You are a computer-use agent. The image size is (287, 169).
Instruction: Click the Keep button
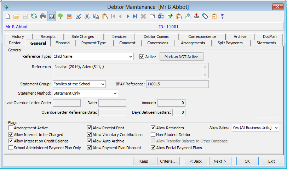point(144,161)
